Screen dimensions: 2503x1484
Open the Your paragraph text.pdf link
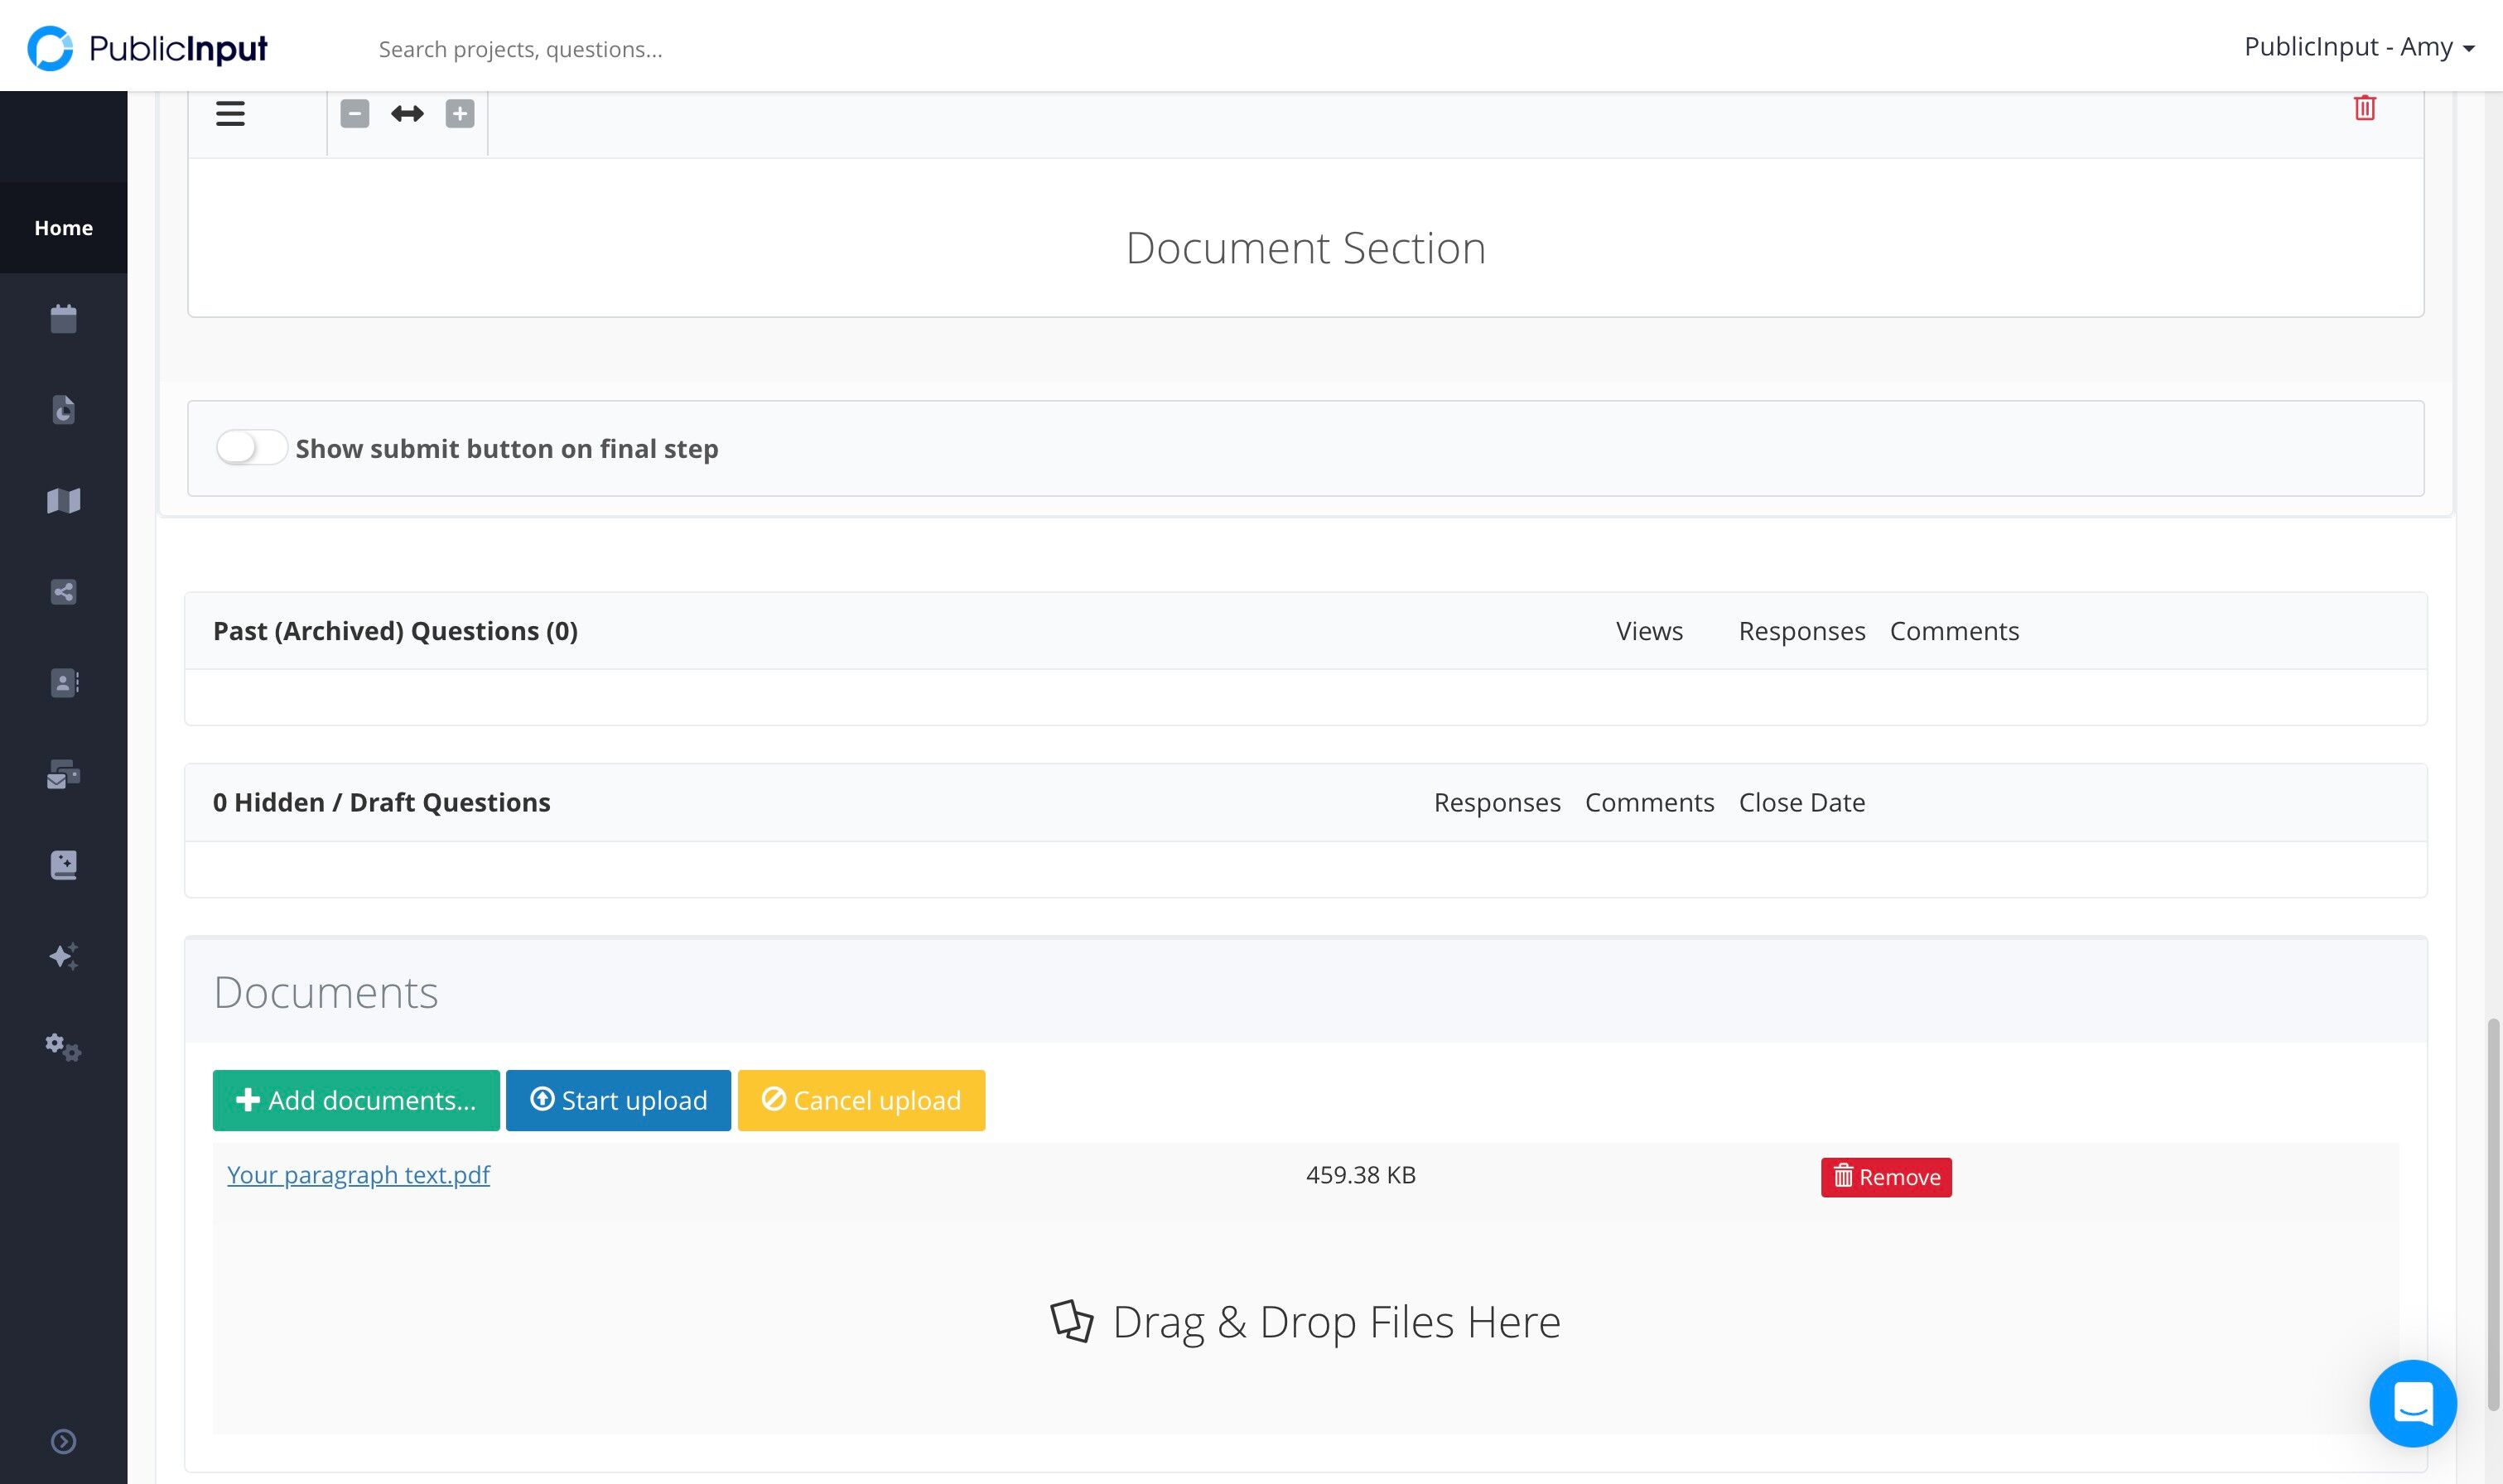[x=358, y=1174]
